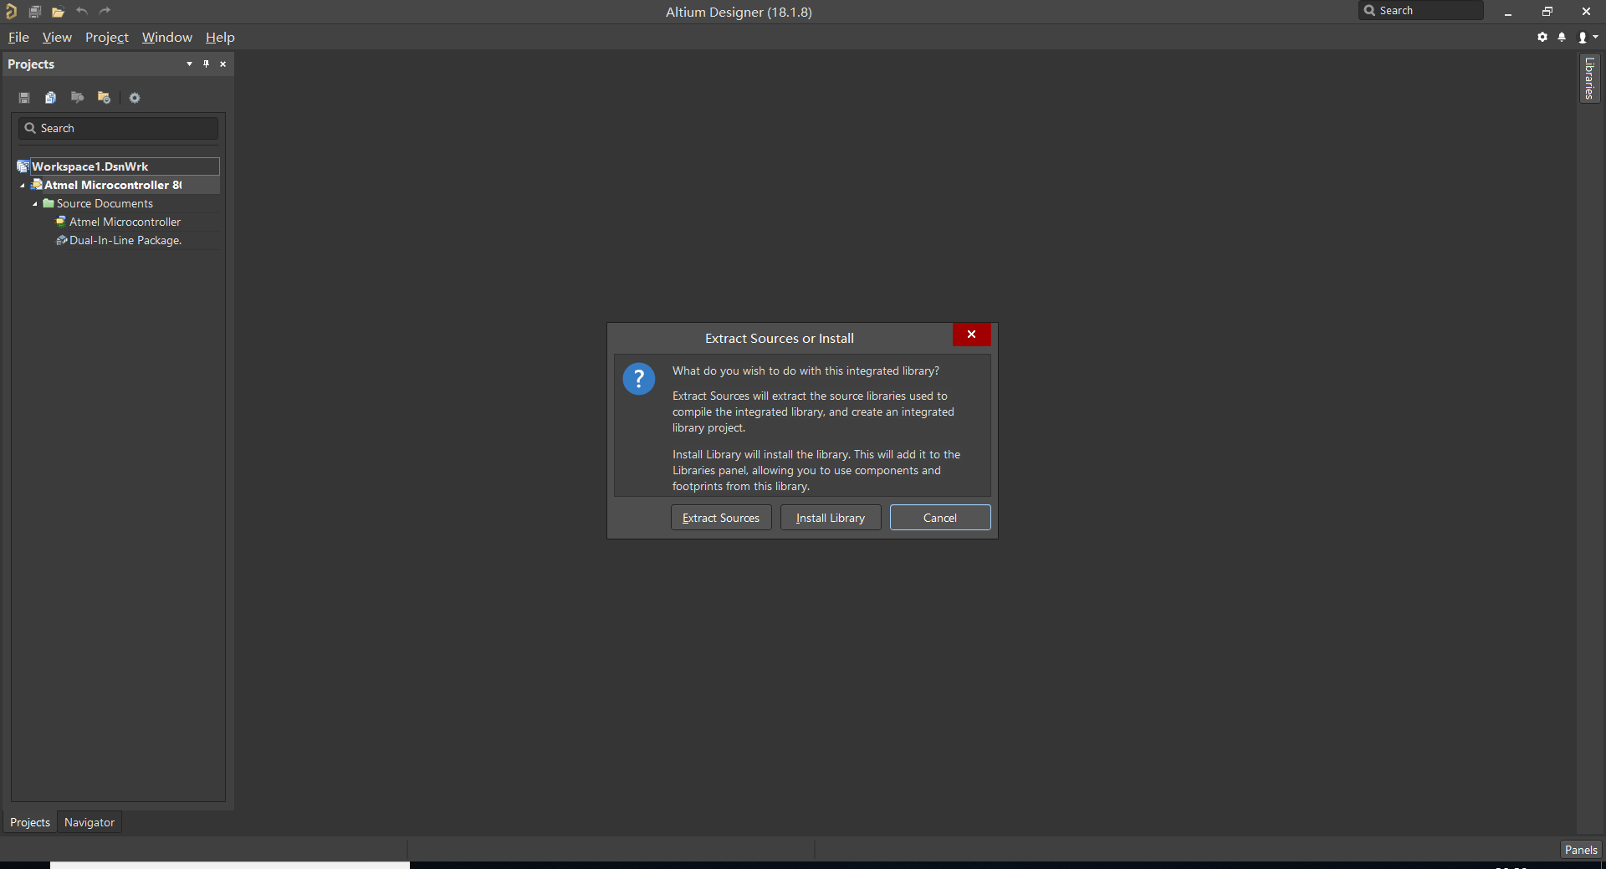Click the Projects panel pin icon

coord(206,64)
